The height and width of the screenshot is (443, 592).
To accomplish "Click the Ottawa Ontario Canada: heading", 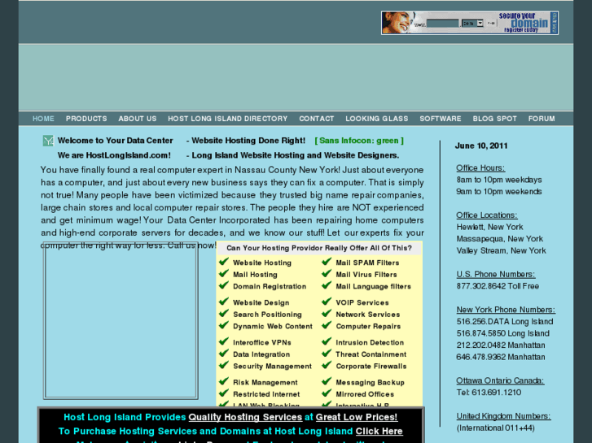I will click(500, 380).
